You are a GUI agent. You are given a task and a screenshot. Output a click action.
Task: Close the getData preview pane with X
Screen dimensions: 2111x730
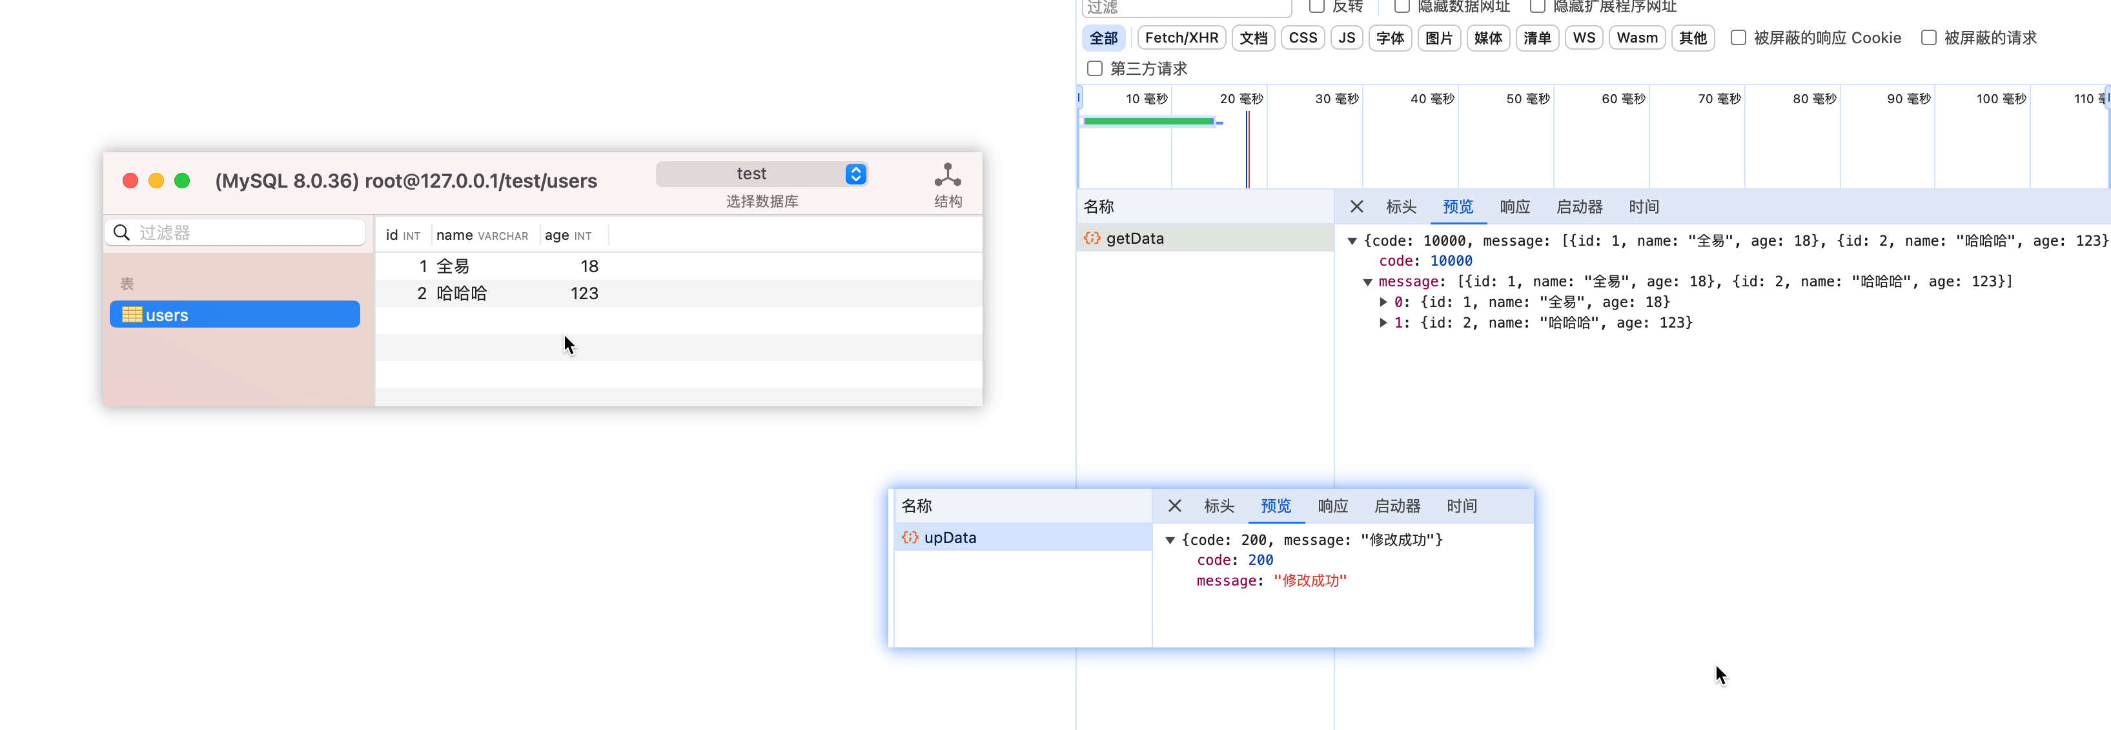[x=1356, y=207]
